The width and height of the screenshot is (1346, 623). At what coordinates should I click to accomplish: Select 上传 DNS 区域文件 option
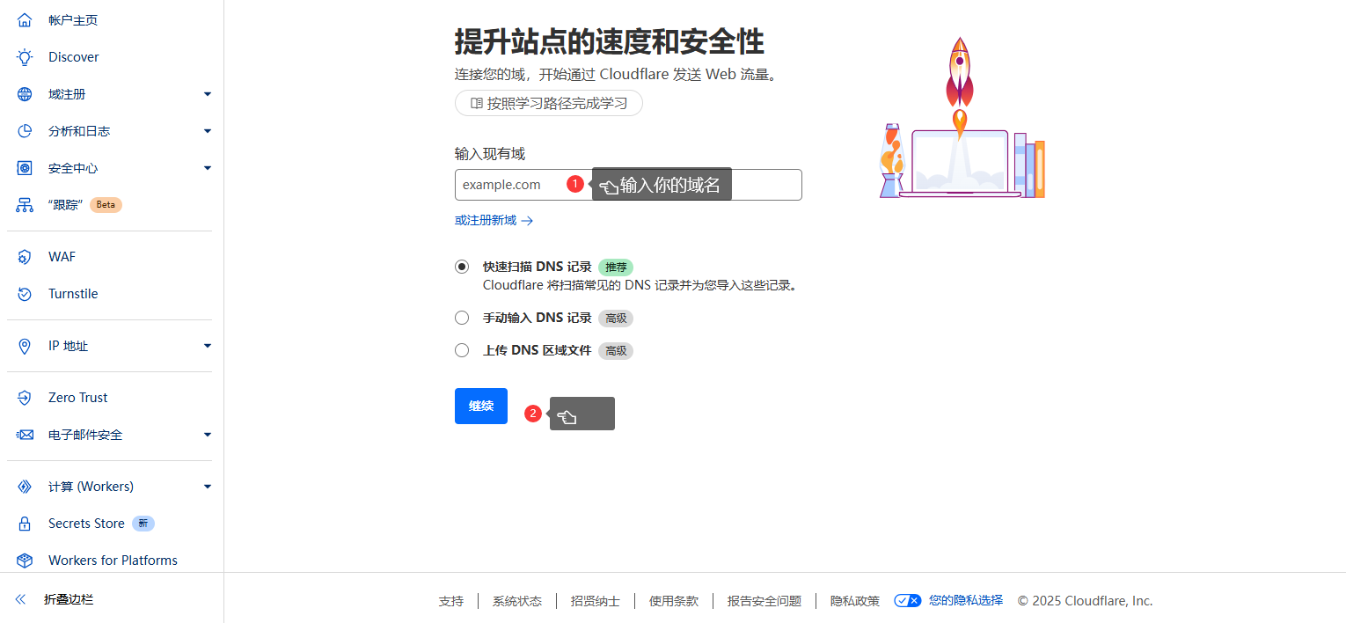pos(462,350)
